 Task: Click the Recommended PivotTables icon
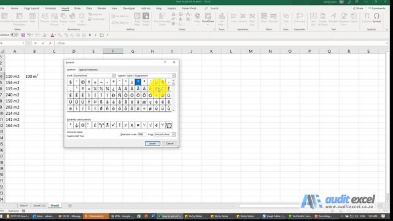19,19
